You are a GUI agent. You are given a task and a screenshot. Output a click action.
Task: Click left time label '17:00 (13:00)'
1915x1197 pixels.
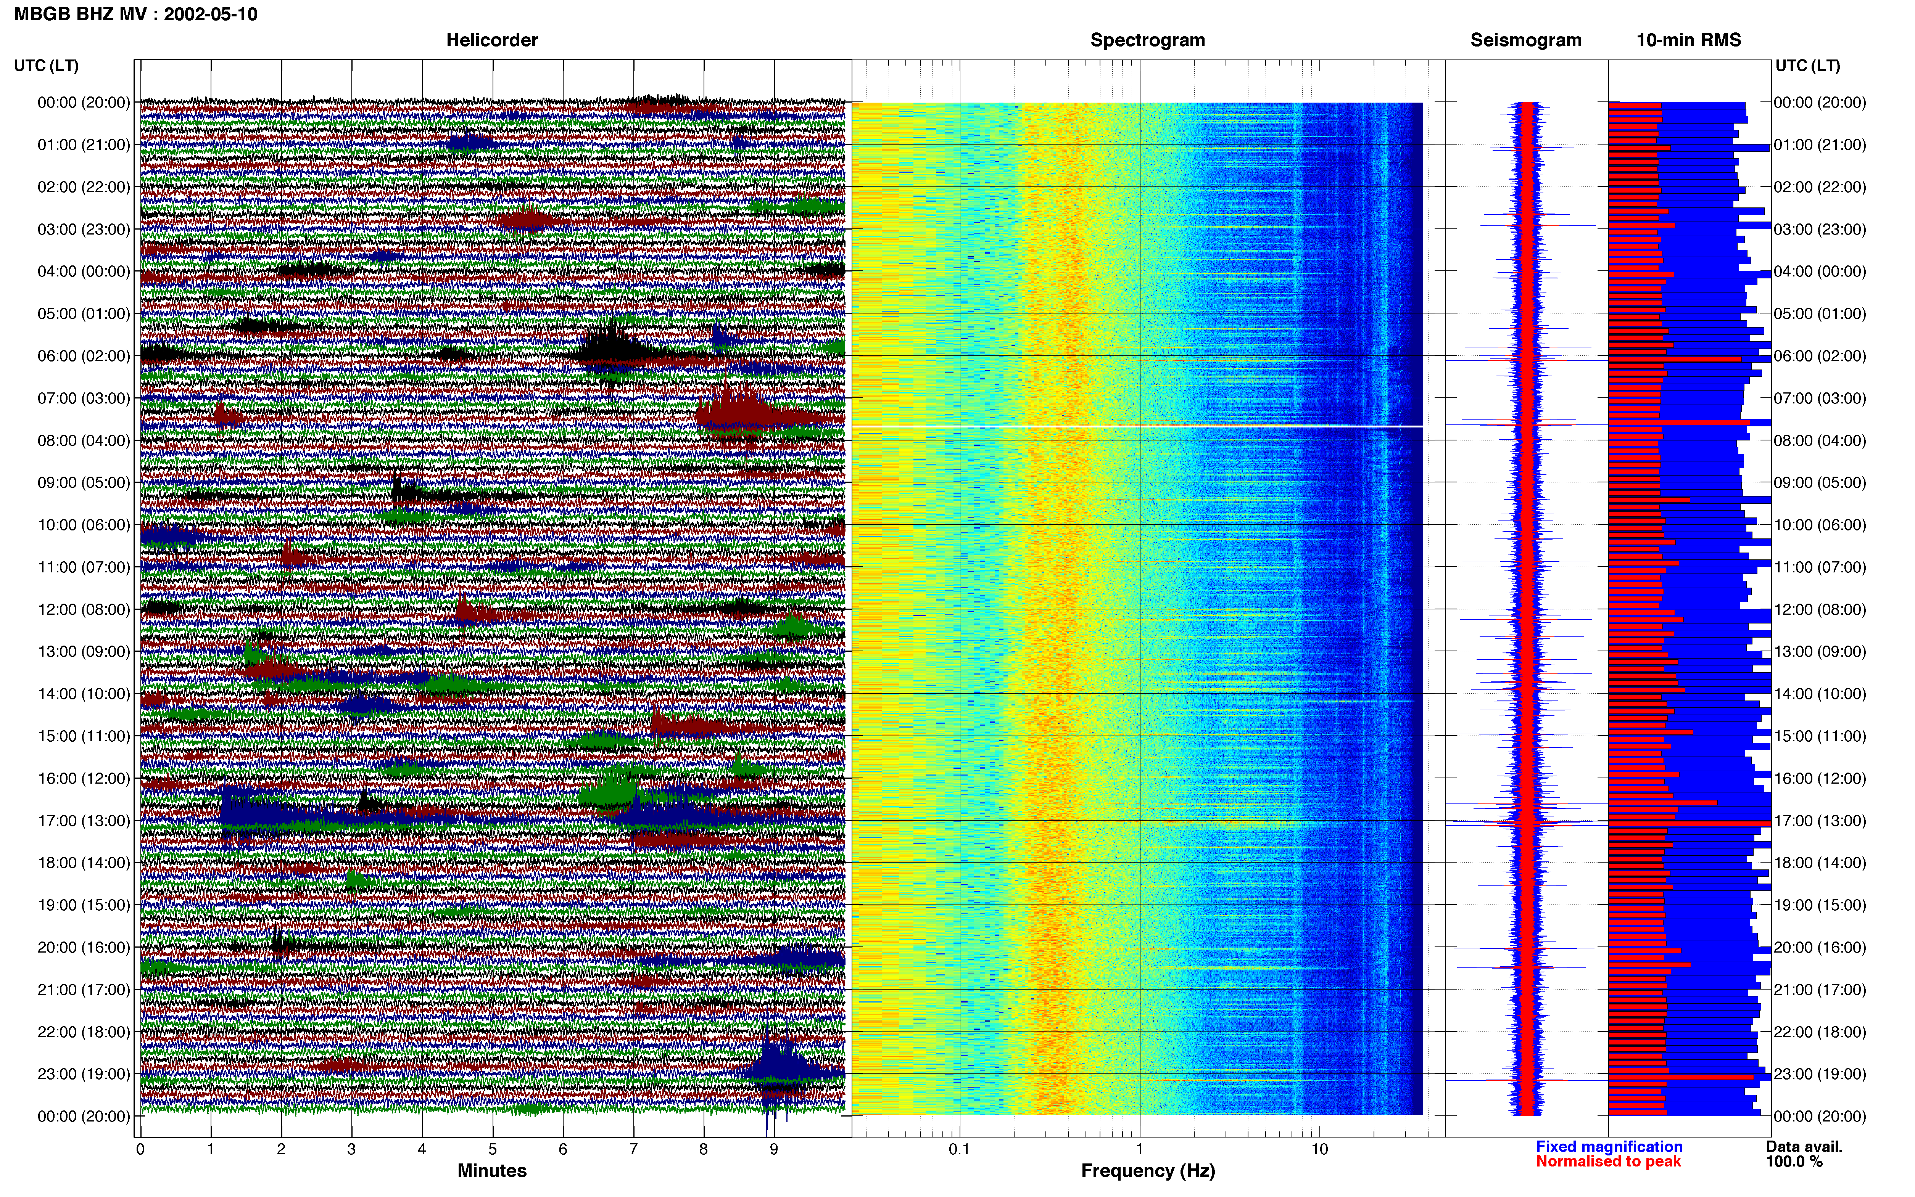coord(84,820)
